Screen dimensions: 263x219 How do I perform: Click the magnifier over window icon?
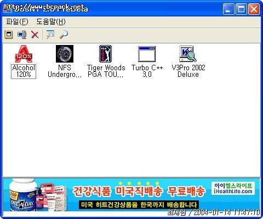pos(50,35)
